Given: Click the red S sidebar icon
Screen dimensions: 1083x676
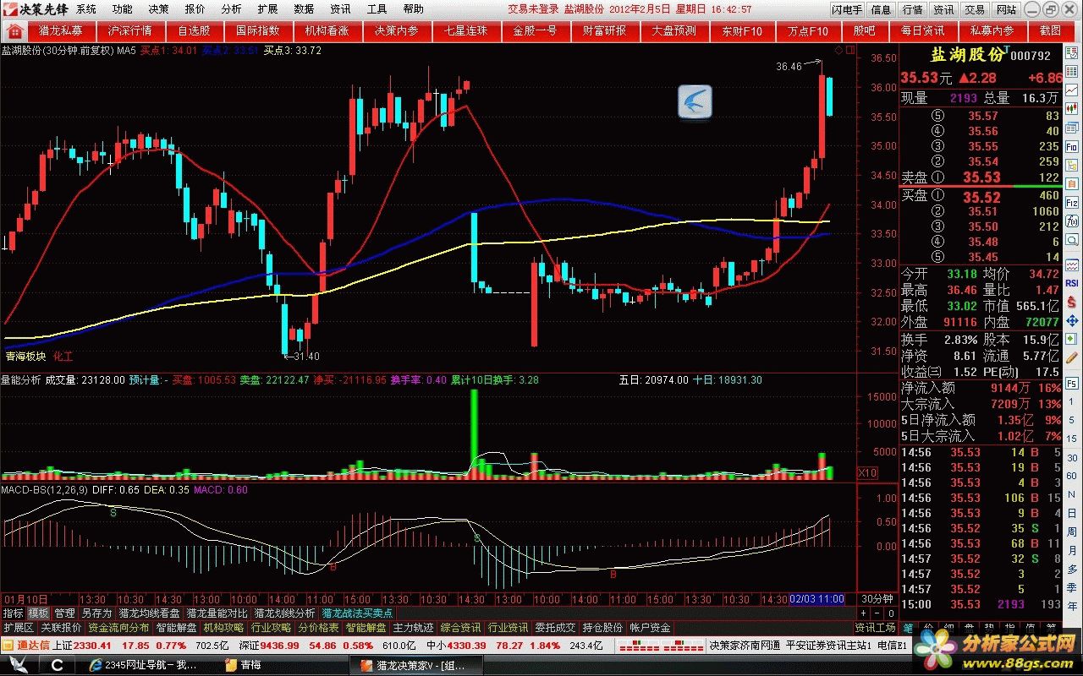Looking at the screenshot, I should pyautogui.click(x=1072, y=301).
